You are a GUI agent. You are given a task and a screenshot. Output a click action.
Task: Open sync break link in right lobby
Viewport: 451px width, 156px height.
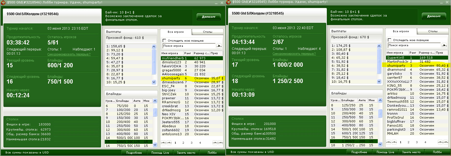[x=294, y=54]
